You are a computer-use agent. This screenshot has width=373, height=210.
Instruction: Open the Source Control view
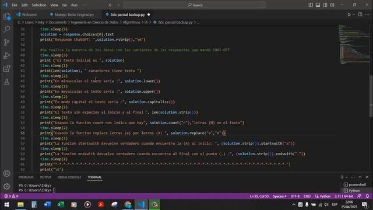pyautogui.click(x=6, y=43)
